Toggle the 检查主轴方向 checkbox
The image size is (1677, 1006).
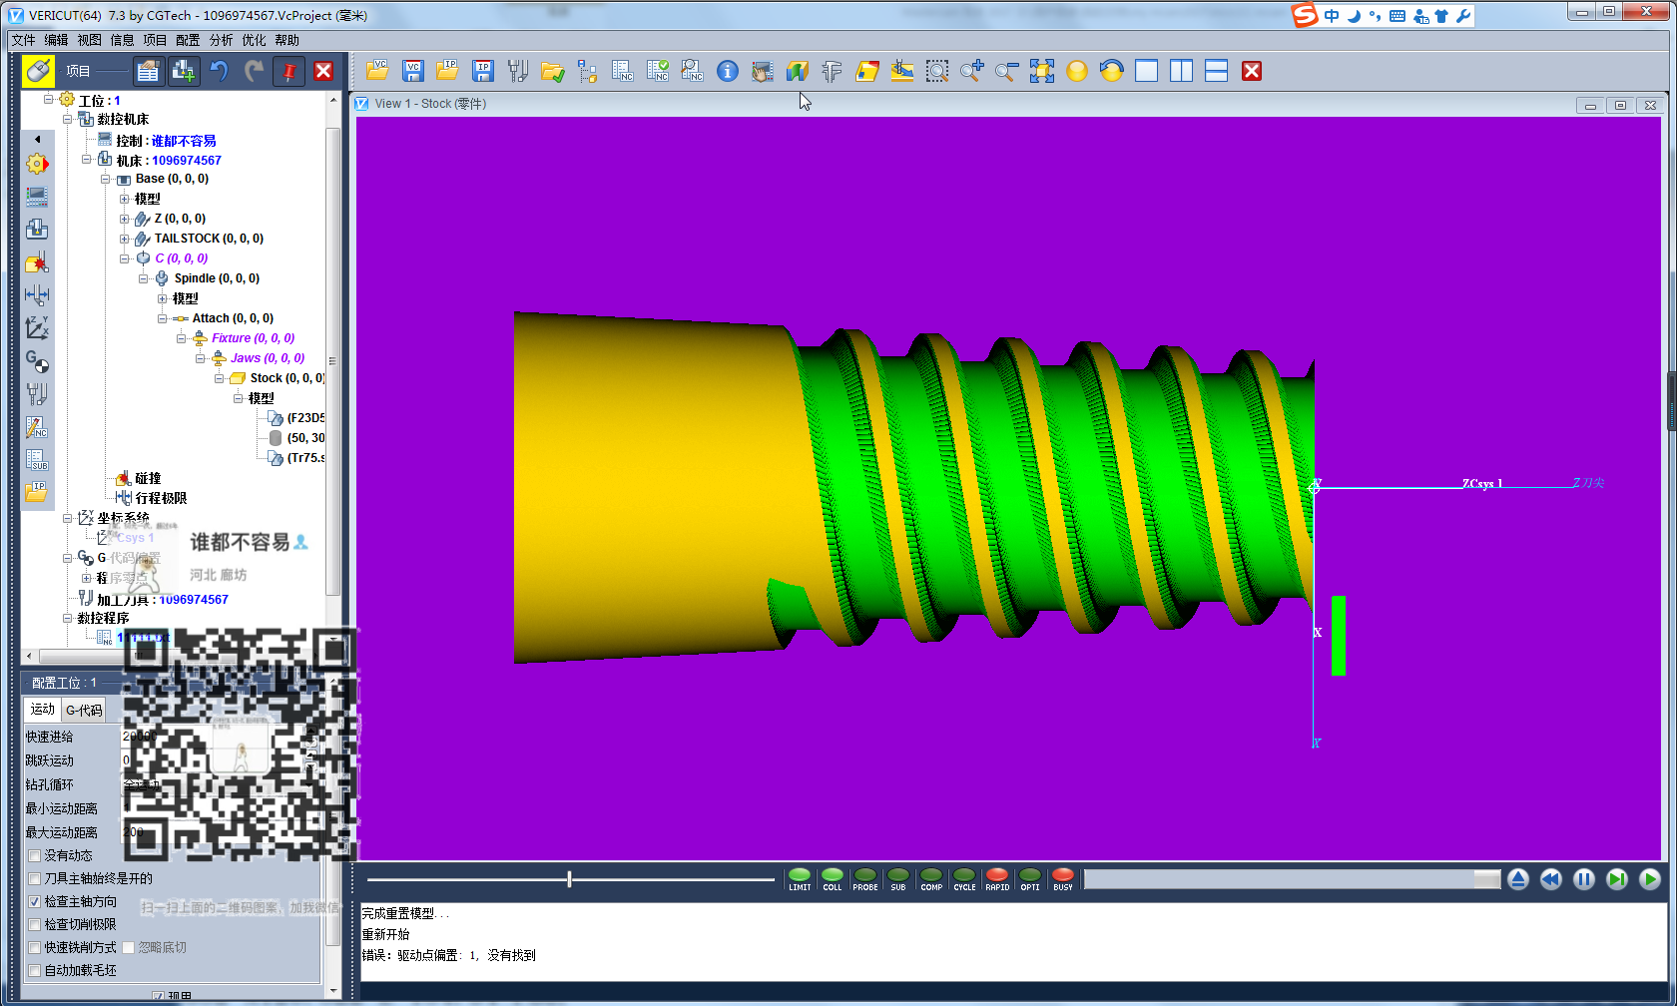coord(35,901)
